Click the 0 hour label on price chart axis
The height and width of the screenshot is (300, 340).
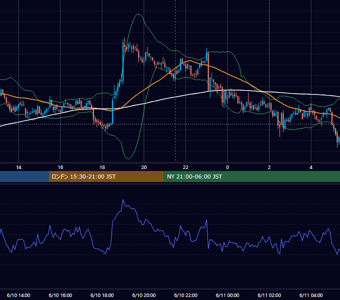point(227,167)
